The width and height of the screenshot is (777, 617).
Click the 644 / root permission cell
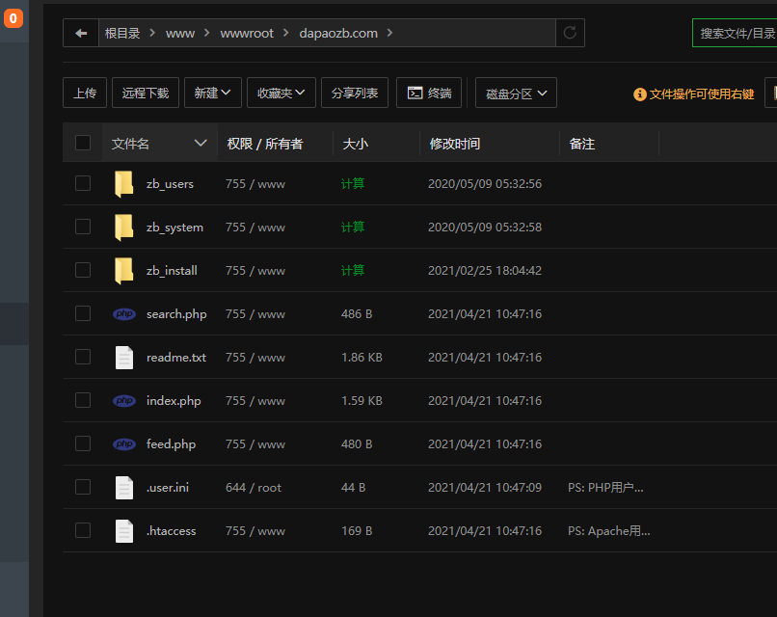(x=254, y=488)
